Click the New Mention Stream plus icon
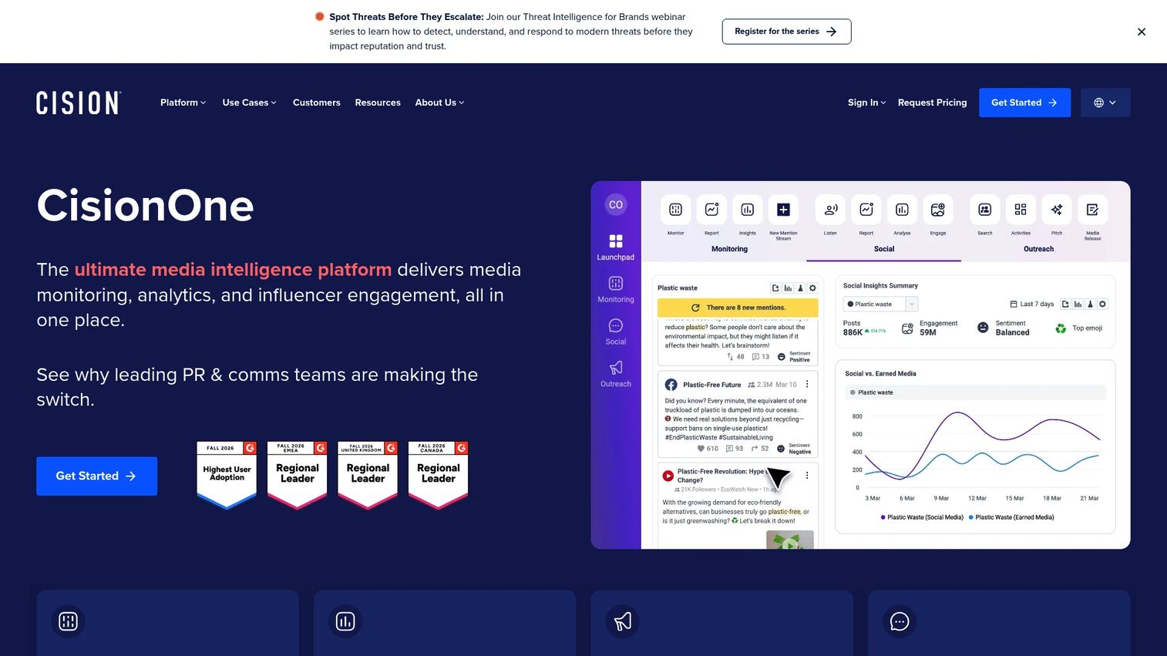The image size is (1167, 656). click(x=783, y=210)
